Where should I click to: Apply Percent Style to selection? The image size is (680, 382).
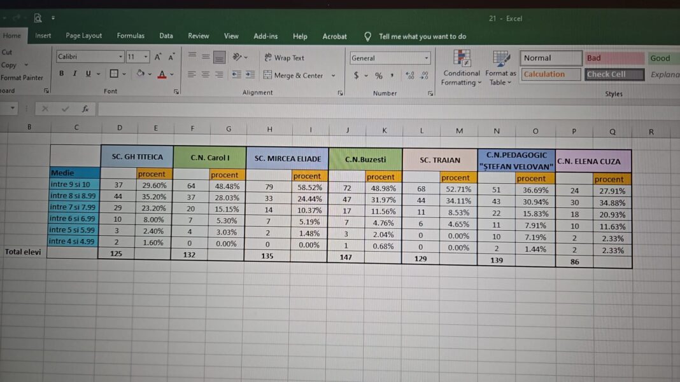point(379,76)
